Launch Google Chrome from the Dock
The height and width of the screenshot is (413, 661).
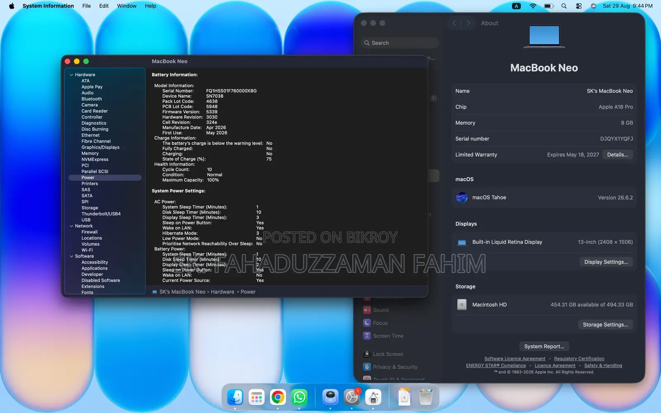(278, 397)
